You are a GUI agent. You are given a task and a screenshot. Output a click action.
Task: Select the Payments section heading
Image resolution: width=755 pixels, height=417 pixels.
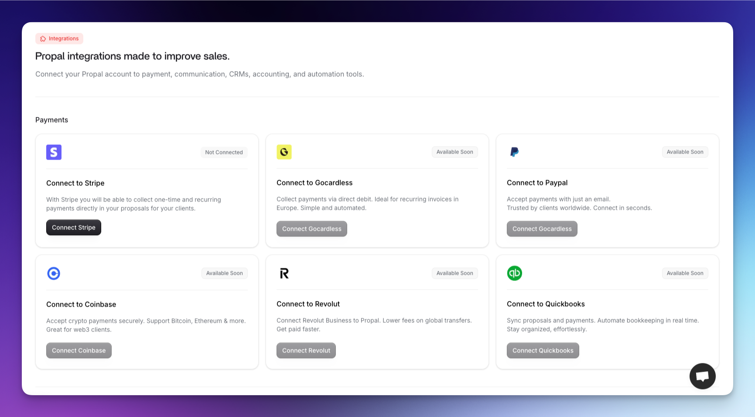(x=51, y=120)
